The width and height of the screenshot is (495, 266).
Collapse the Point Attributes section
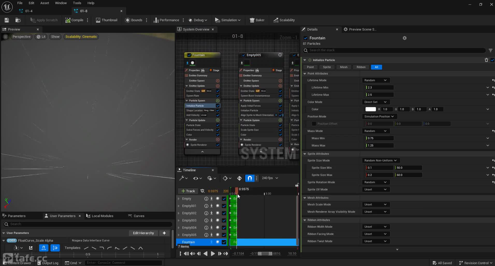point(305,73)
